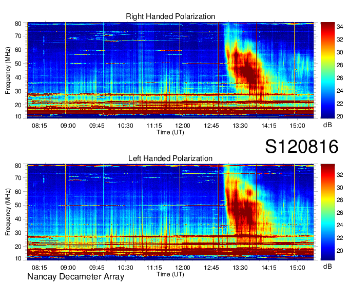Click the 09:00 time tick under the Right Handed plot
The height and width of the screenshot is (283, 349).
[x=68, y=126]
